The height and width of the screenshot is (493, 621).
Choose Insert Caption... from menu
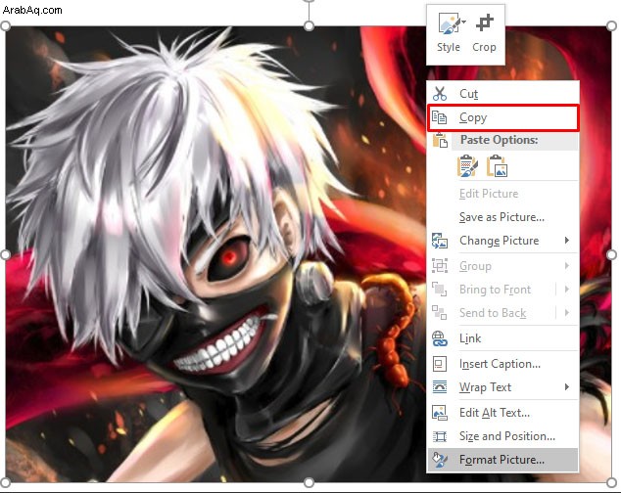(502, 364)
